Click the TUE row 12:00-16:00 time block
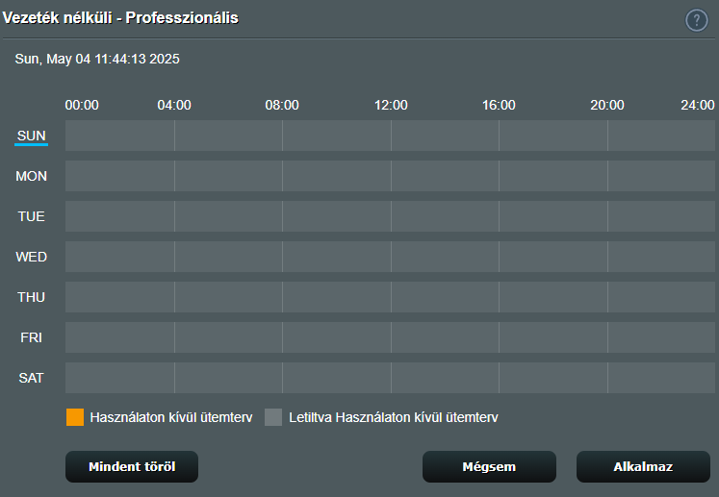The width and height of the screenshot is (719, 497). 445,216
